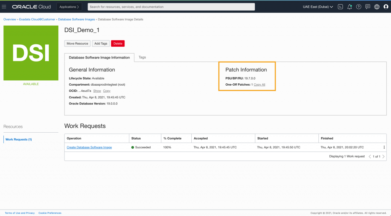Go to the previous work requests page
Screen dimensions: 391x216
point(370,157)
